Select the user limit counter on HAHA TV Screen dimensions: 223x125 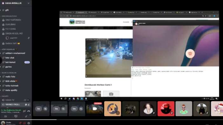(27, 100)
